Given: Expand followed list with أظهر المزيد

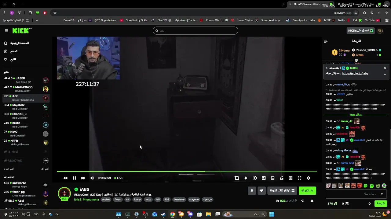Looking at the screenshot, I should 9,169.
